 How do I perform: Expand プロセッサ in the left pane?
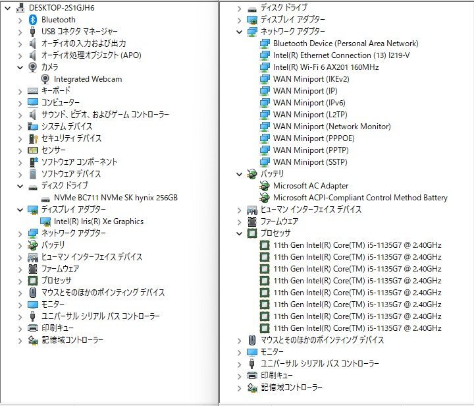pos(20,281)
